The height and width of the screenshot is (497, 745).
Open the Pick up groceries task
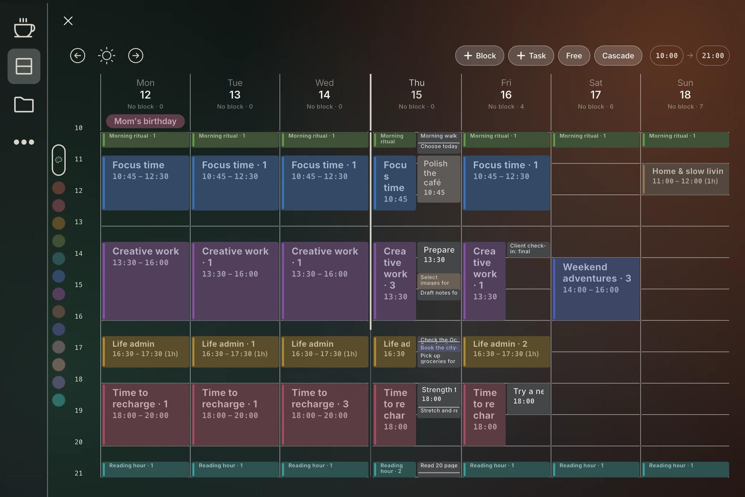(439, 359)
